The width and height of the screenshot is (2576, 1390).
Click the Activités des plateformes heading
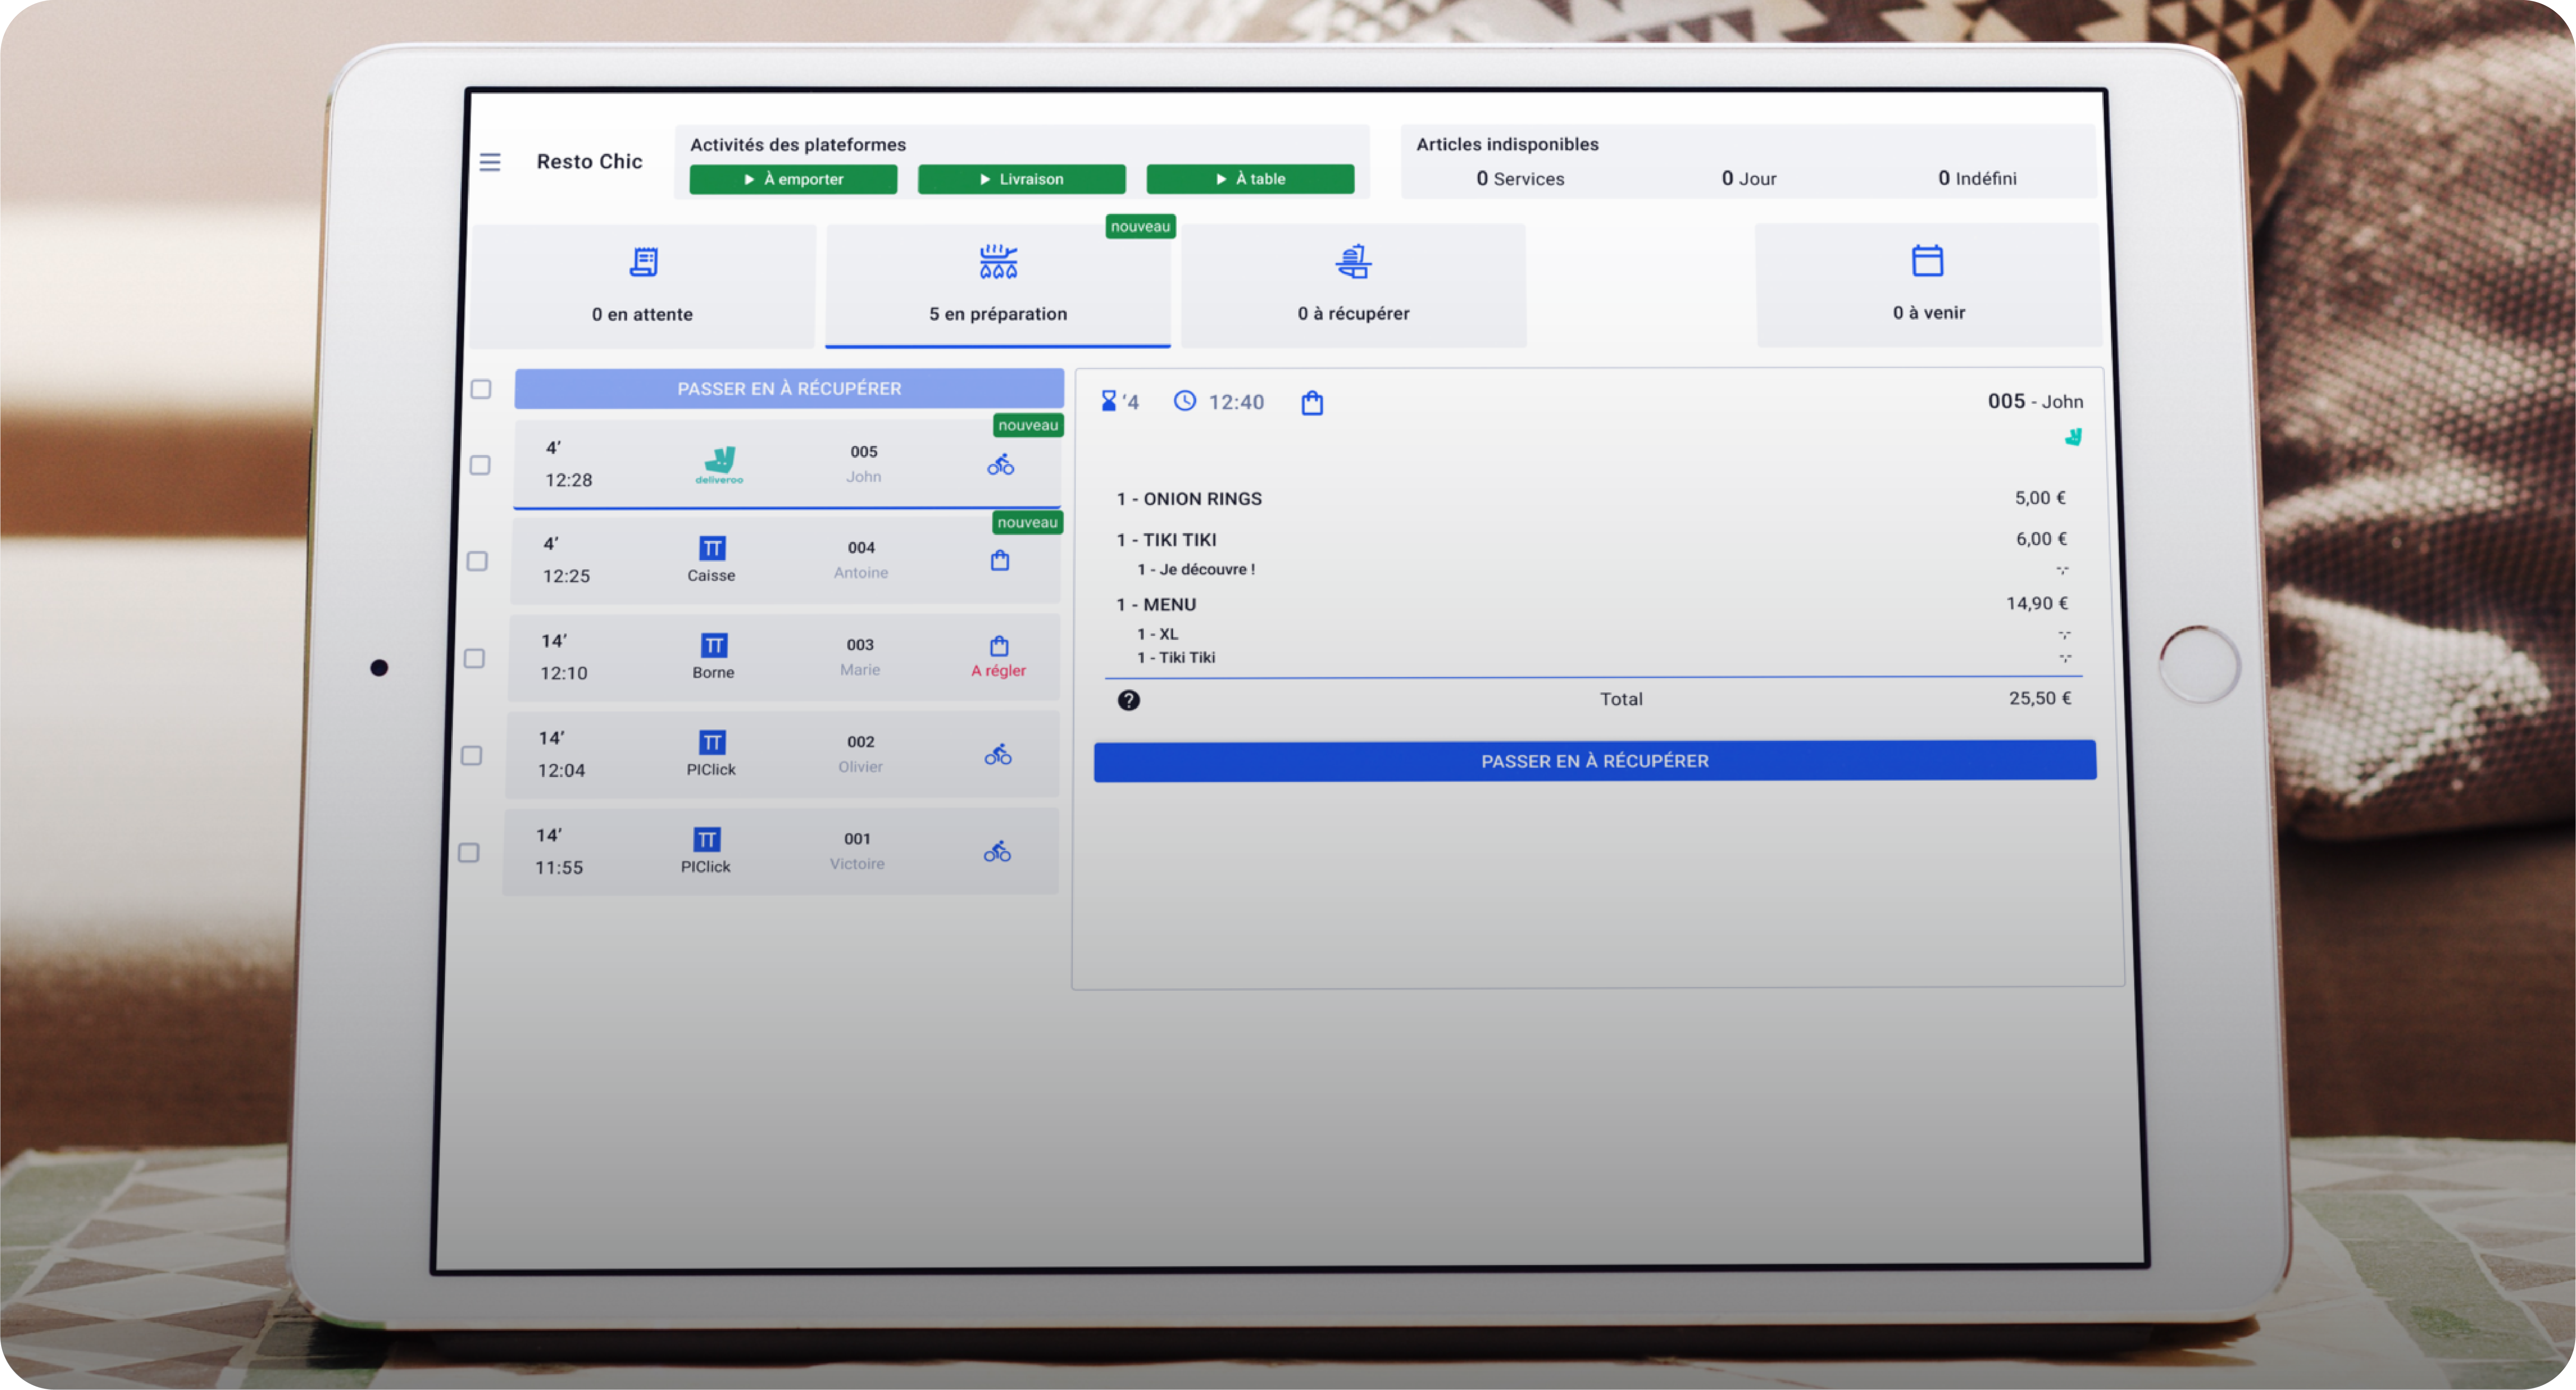point(797,145)
